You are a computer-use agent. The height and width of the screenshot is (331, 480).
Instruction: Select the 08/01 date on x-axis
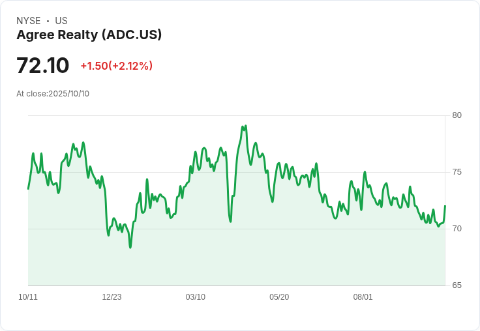[x=363, y=297]
